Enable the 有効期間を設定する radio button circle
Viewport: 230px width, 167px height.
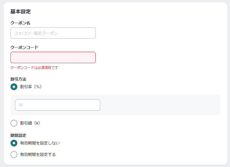click(14, 154)
